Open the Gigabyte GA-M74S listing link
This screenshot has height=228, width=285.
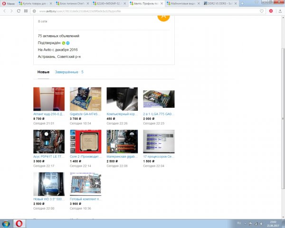click(85, 114)
